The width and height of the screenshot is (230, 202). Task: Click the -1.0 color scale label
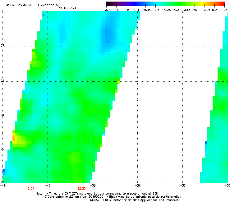116,10
